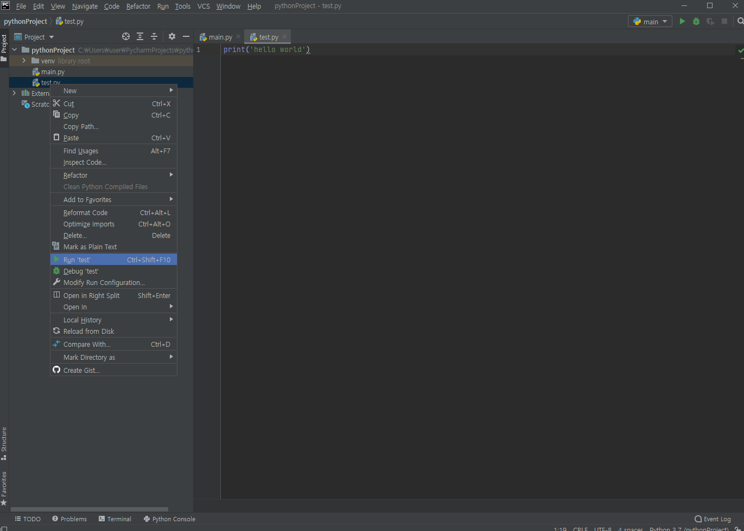Expand Local History submenu
744x531 pixels.
[113, 320]
